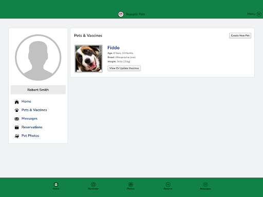This screenshot has height=197, width=263.
Task: Tap the Reminder icon in bottom bar
Action: (x=93, y=184)
